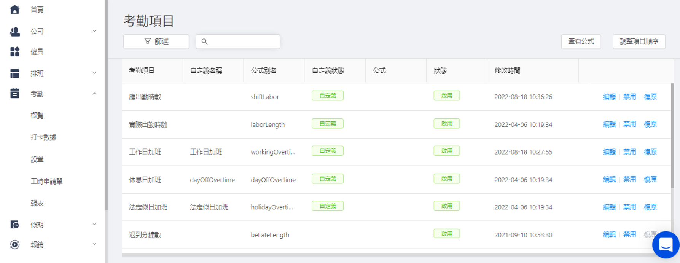Open 設置 submenu item
The height and width of the screenshot is (263, 680).
click(37, 159)
